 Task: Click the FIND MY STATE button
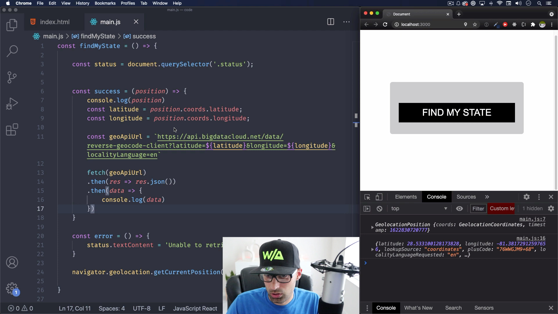tap(457, 112)
